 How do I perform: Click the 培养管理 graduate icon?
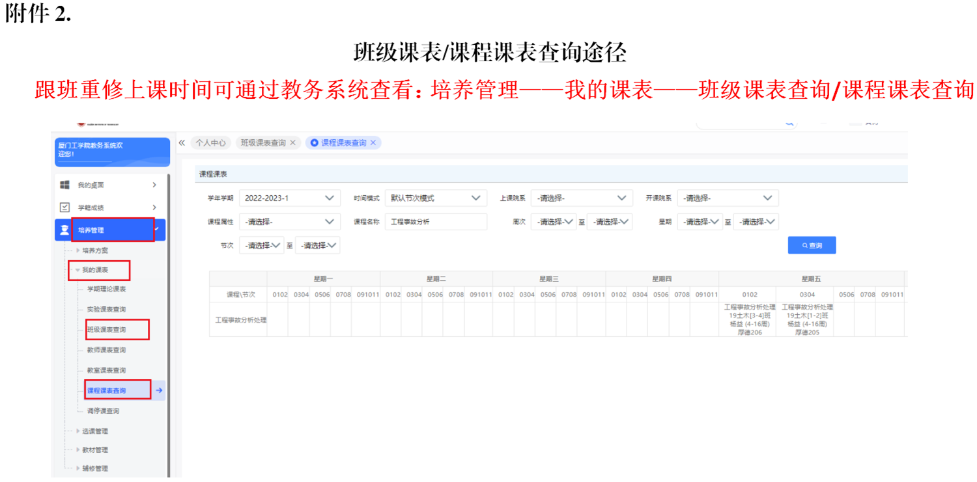pos(64,230)
